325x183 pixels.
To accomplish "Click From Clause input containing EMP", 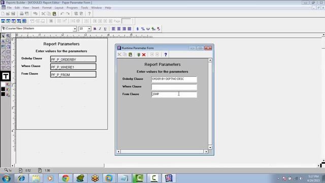I will pos(174,95).
